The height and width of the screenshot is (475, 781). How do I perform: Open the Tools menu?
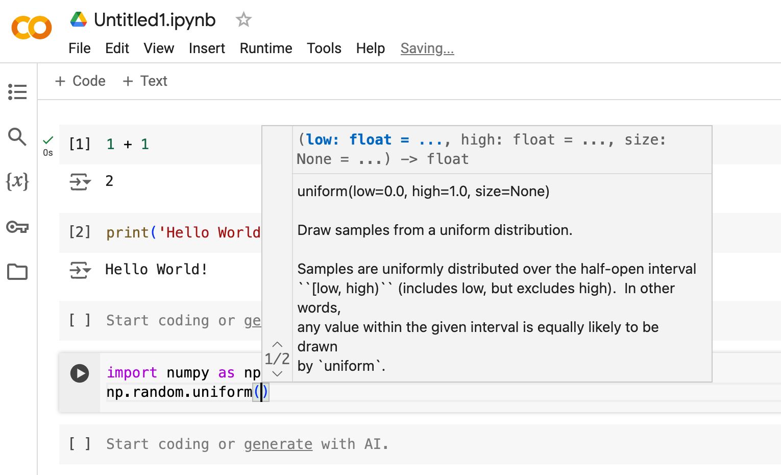(324, 48)
